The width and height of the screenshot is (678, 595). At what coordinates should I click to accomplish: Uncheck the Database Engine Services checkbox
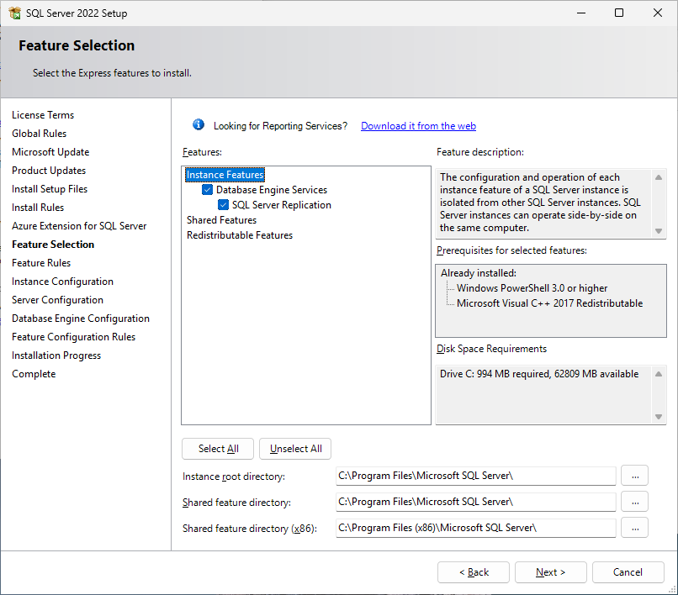click(208, 190)
